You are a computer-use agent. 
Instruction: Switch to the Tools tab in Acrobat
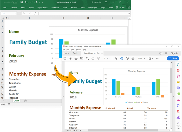[x=75, y=53]
